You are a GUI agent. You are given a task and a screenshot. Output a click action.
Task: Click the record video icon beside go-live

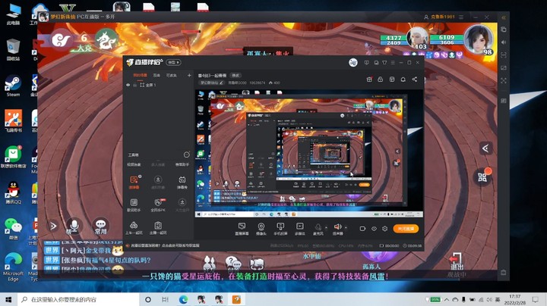click(362, 229)
